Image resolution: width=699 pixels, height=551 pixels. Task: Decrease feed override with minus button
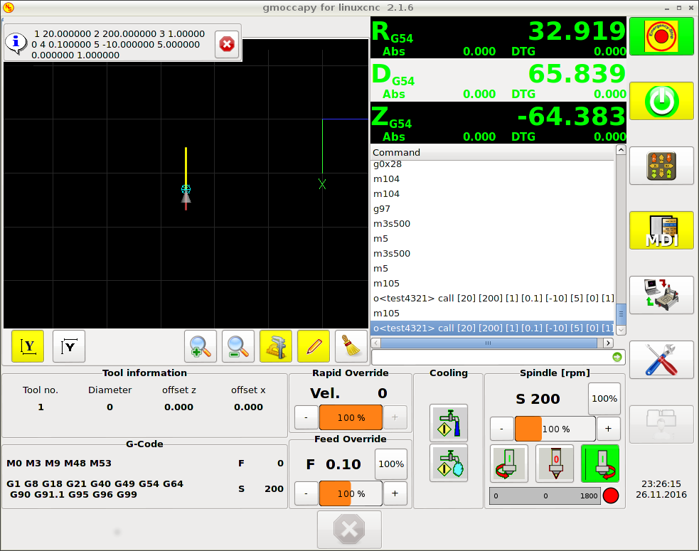(306, 493)
